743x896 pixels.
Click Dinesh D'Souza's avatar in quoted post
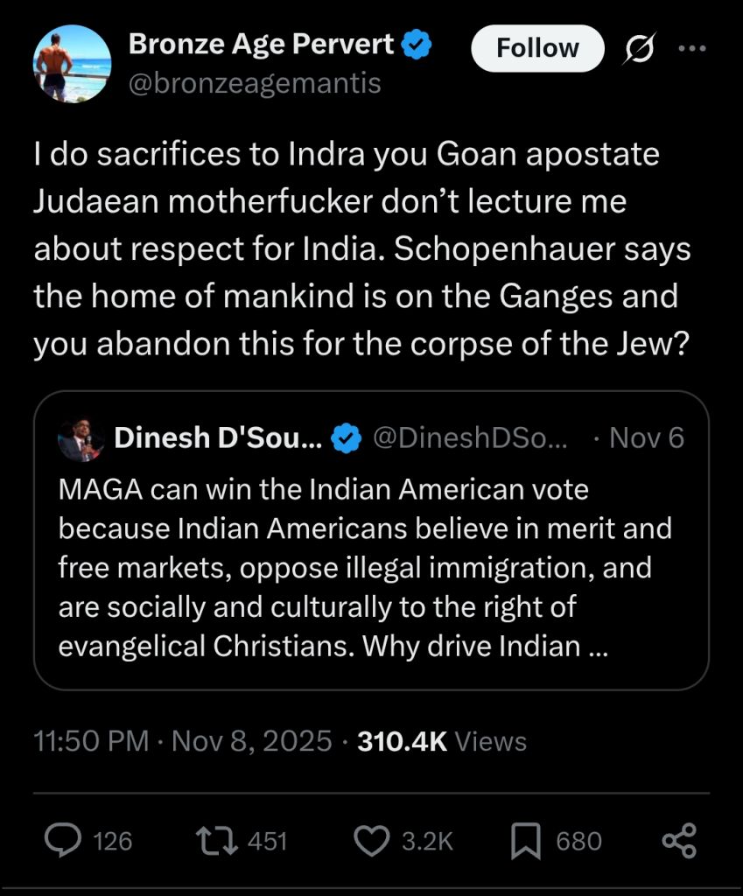[x=81, y=439]
